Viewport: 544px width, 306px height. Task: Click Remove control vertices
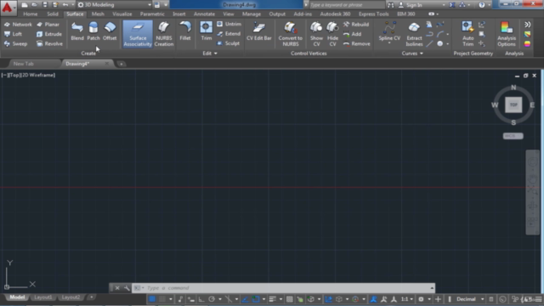(356, 43)
